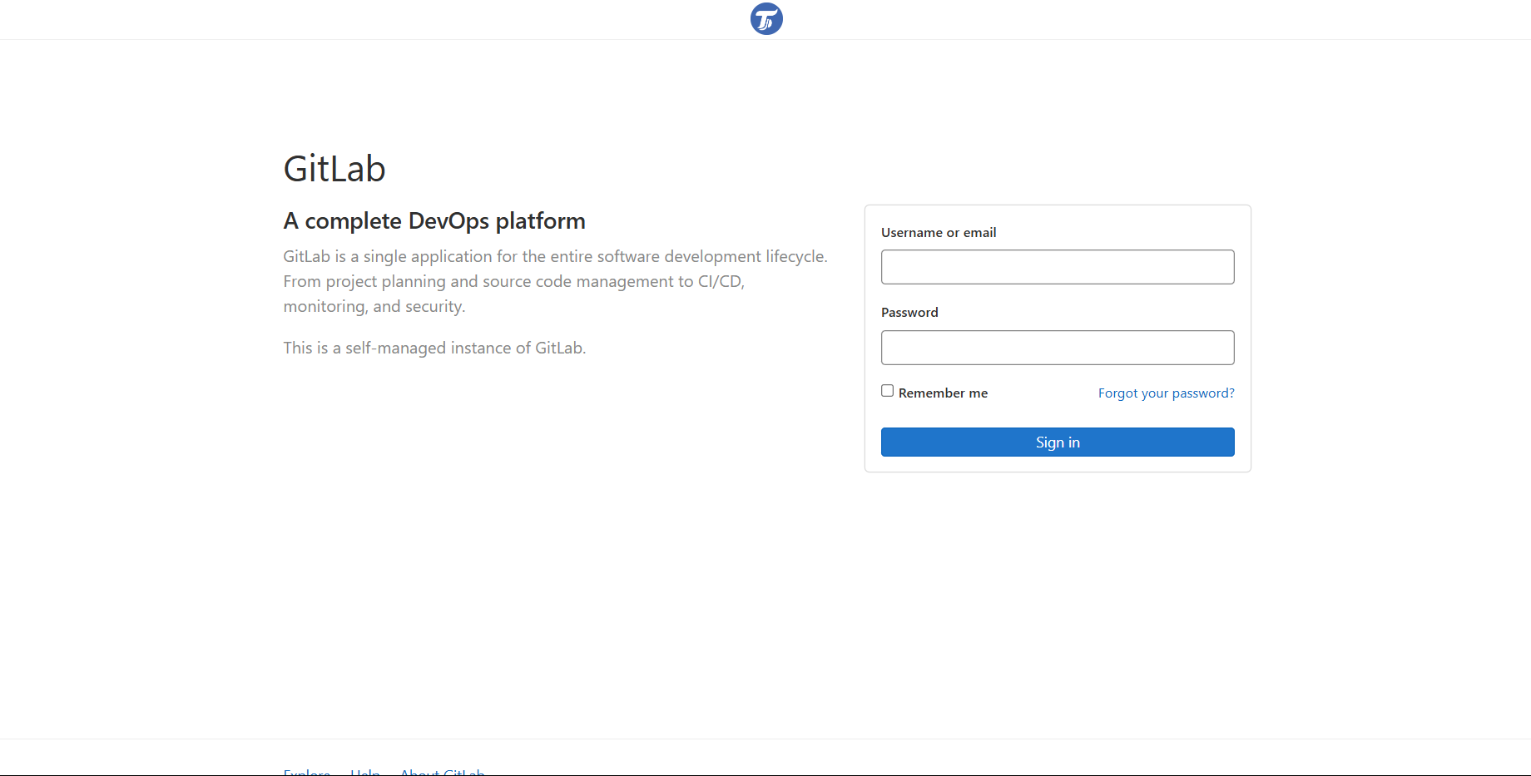Click the horizontal divider above footer links
Image resolution: width=1531 pixels, height=776 pixels.
tap(765, 739)
